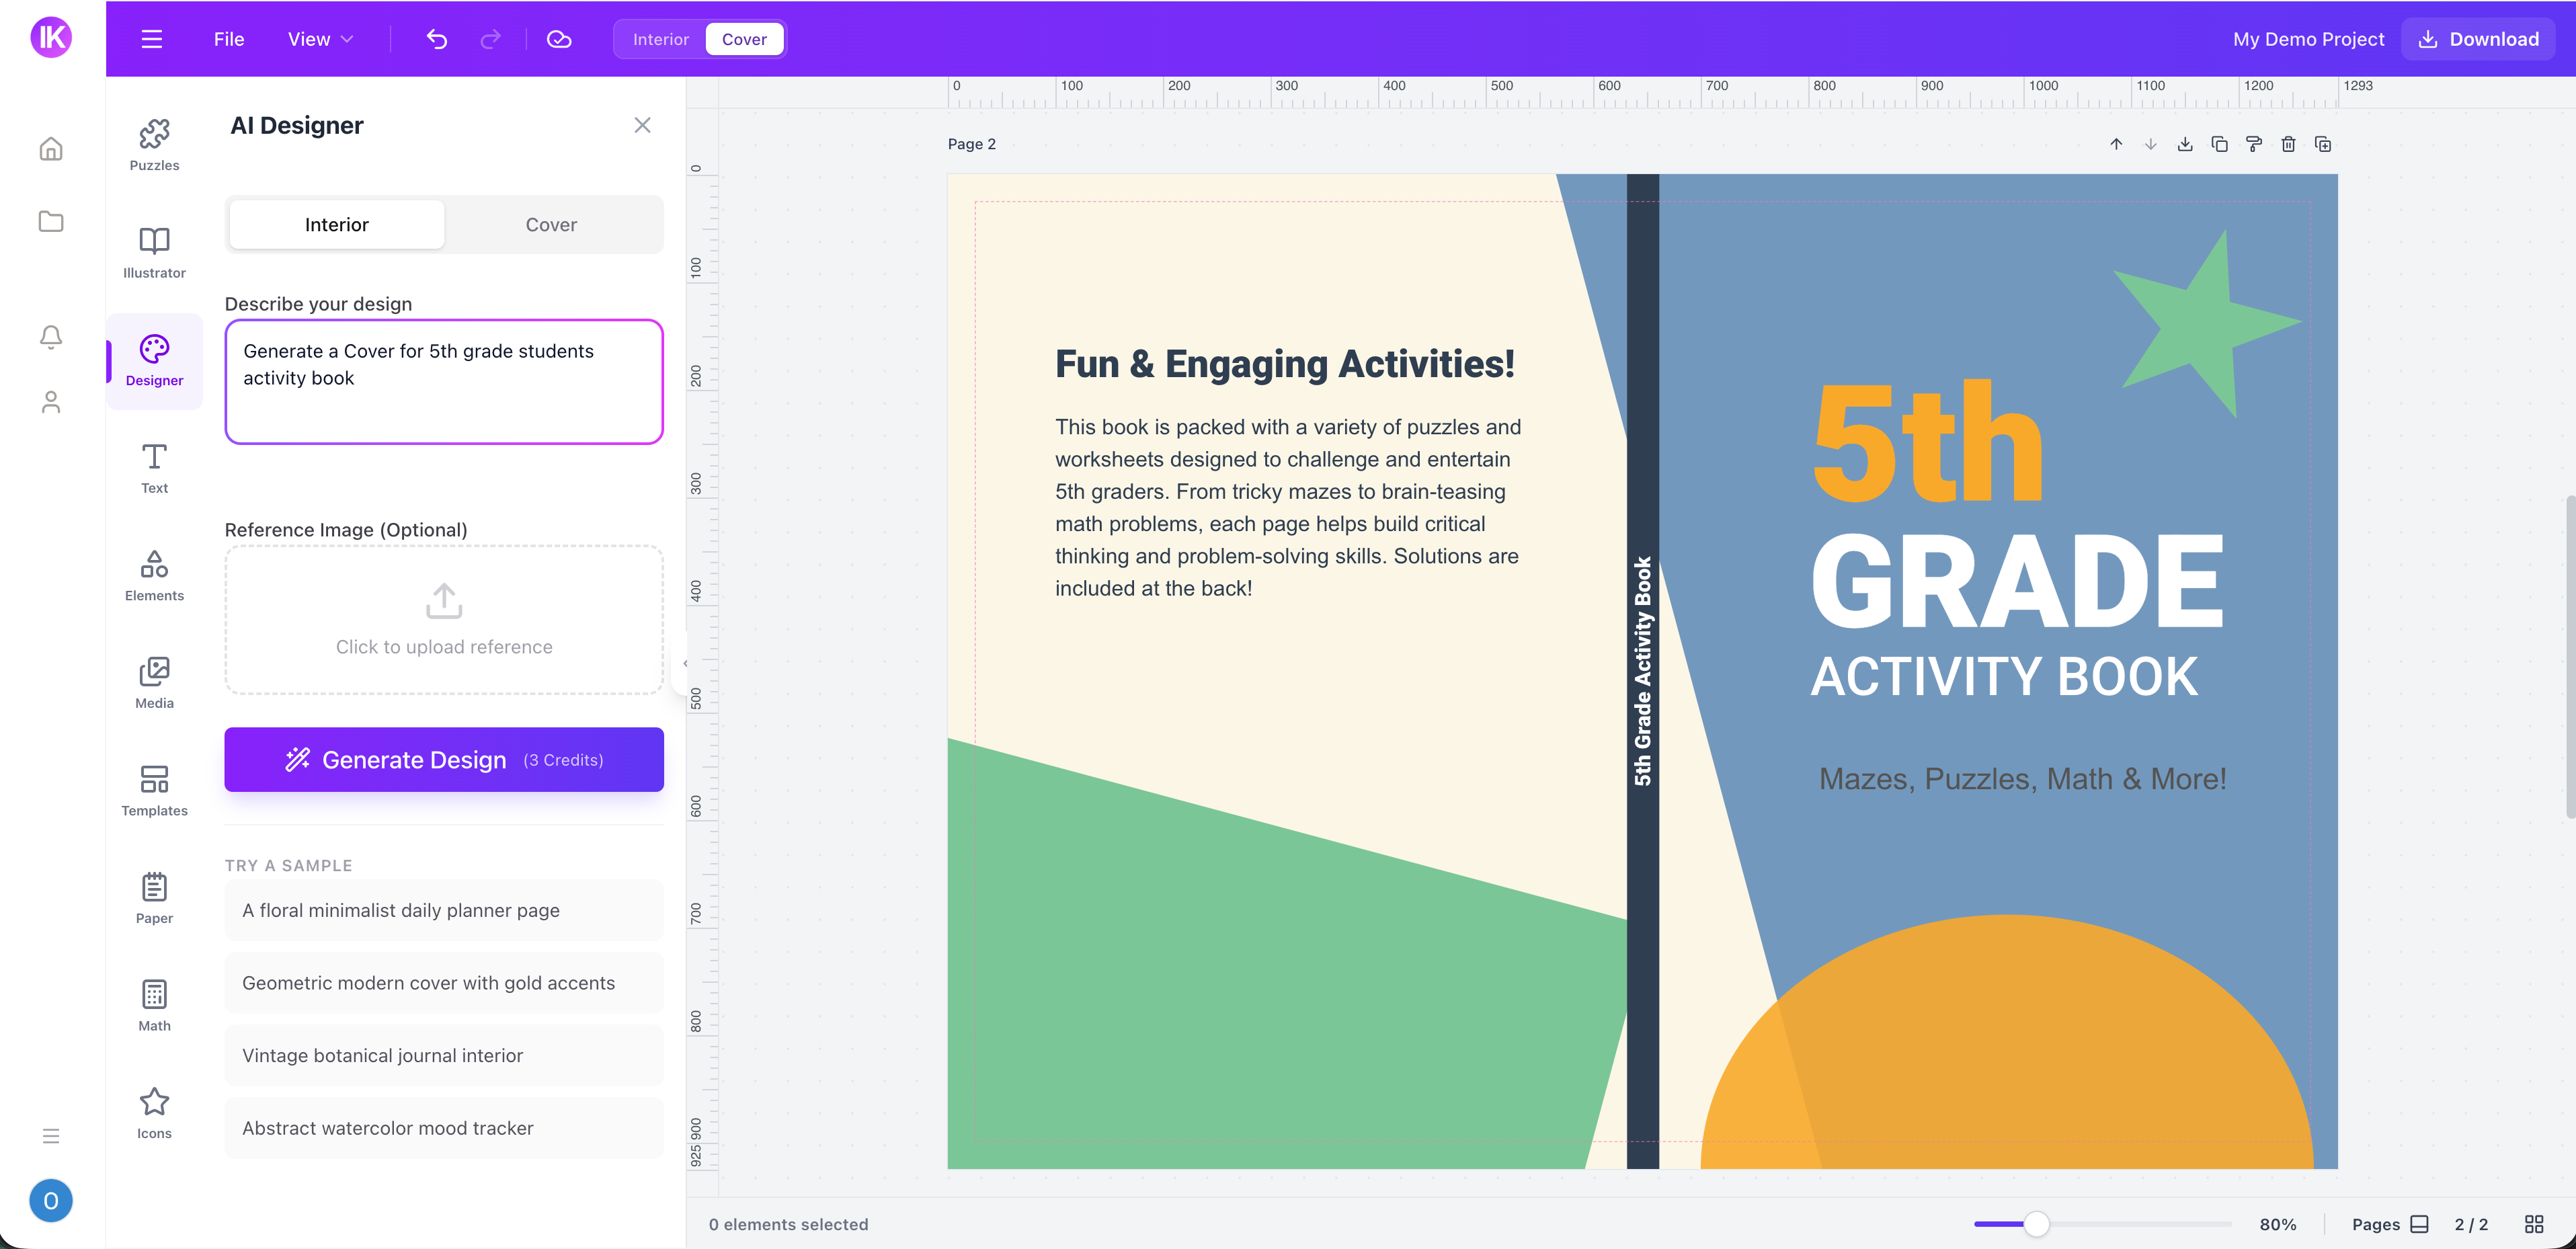The width and height of the screenshot is (2576, 1249).
Task: Open the File menu
Action: 228,39
